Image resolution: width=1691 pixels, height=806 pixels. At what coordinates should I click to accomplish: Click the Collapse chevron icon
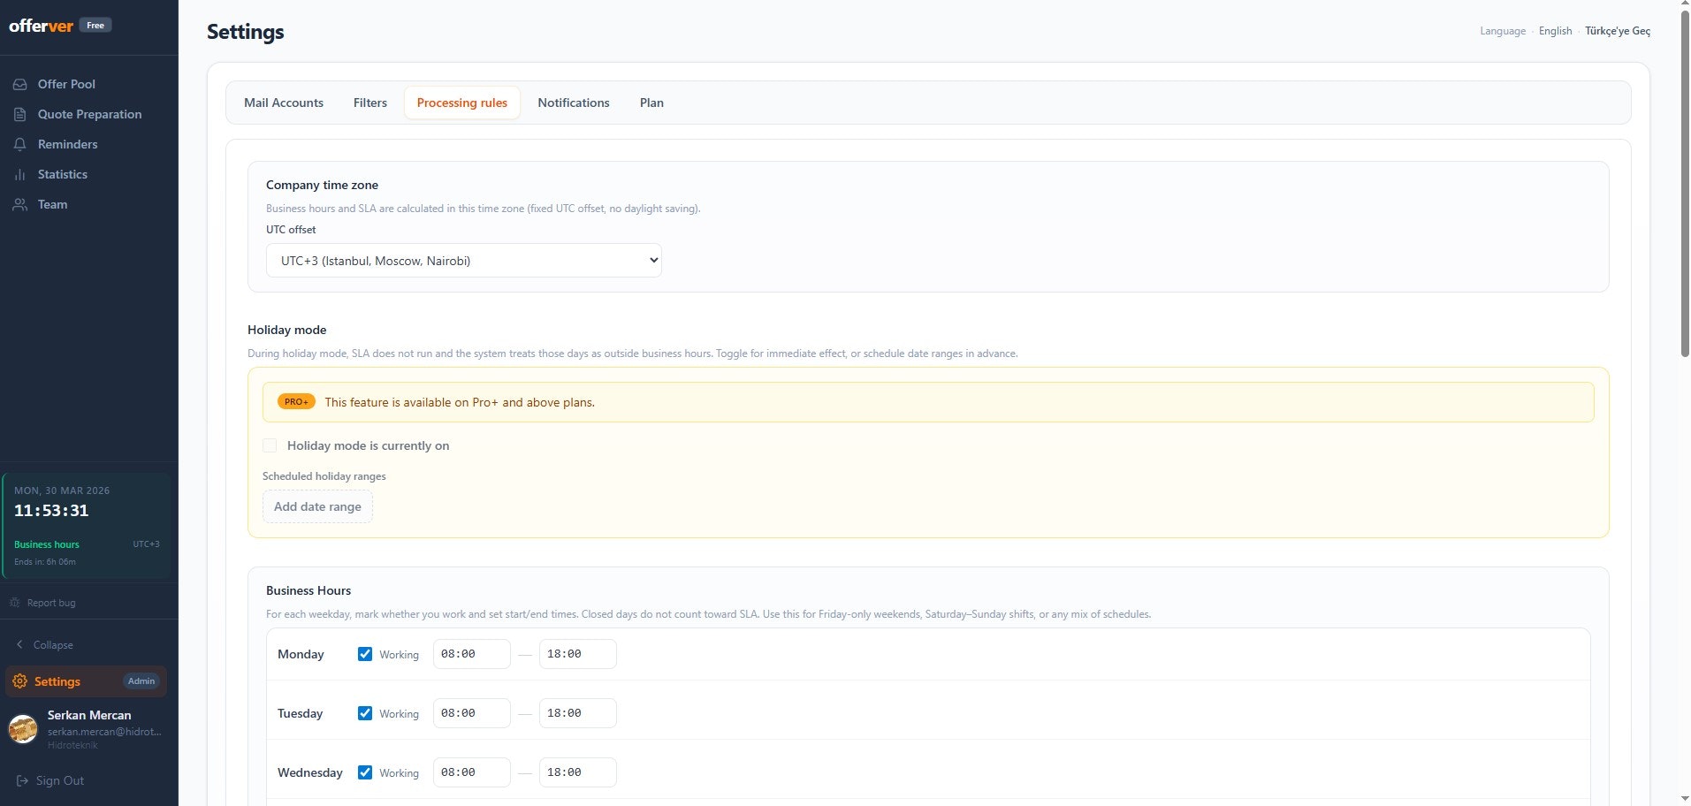click(19, 644)
